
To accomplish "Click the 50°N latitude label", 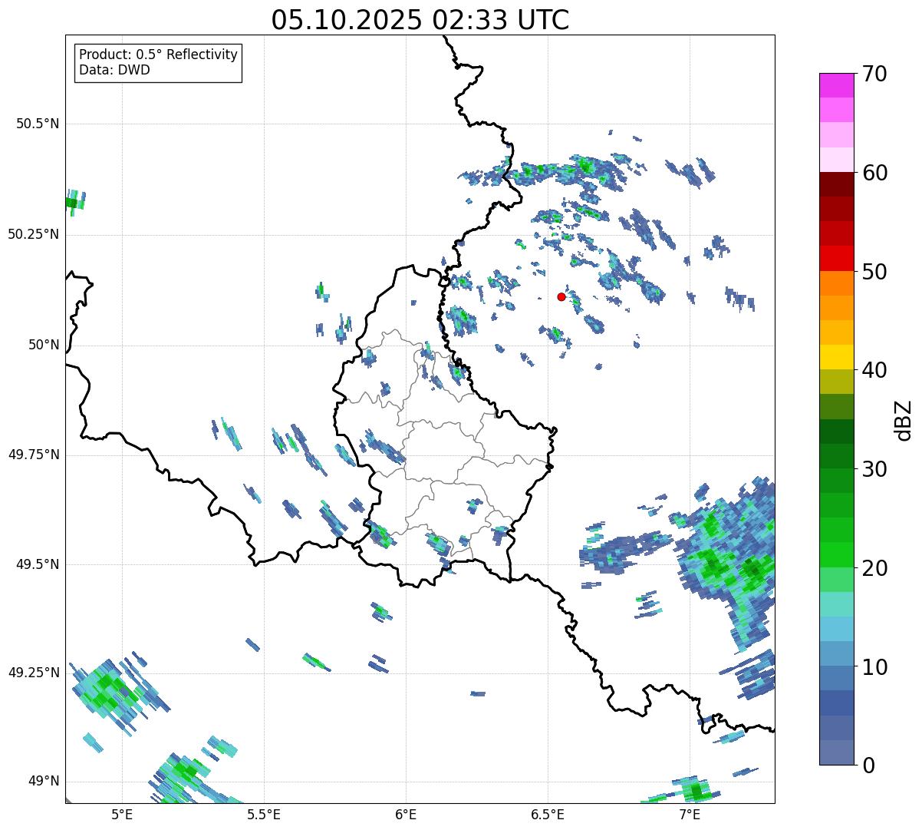I will pos(44,345).
